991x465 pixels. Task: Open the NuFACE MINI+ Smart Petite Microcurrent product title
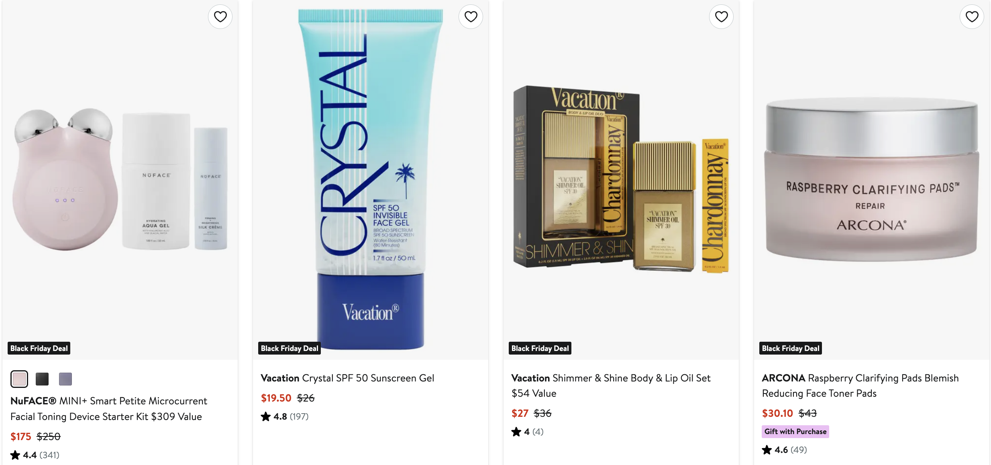click(108, 408)
